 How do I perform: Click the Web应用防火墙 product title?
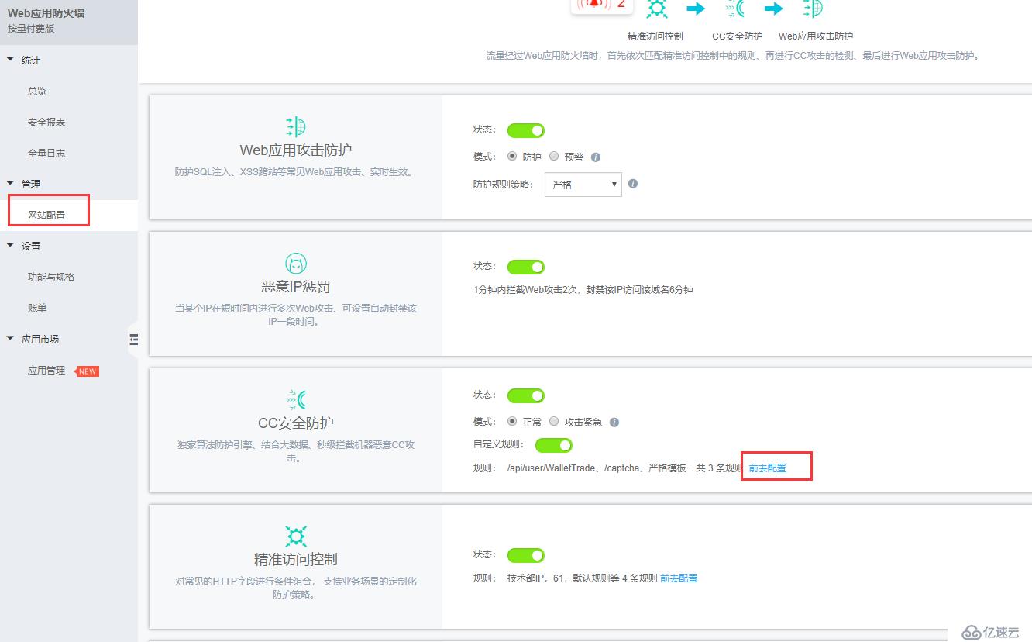click(46, 13)
